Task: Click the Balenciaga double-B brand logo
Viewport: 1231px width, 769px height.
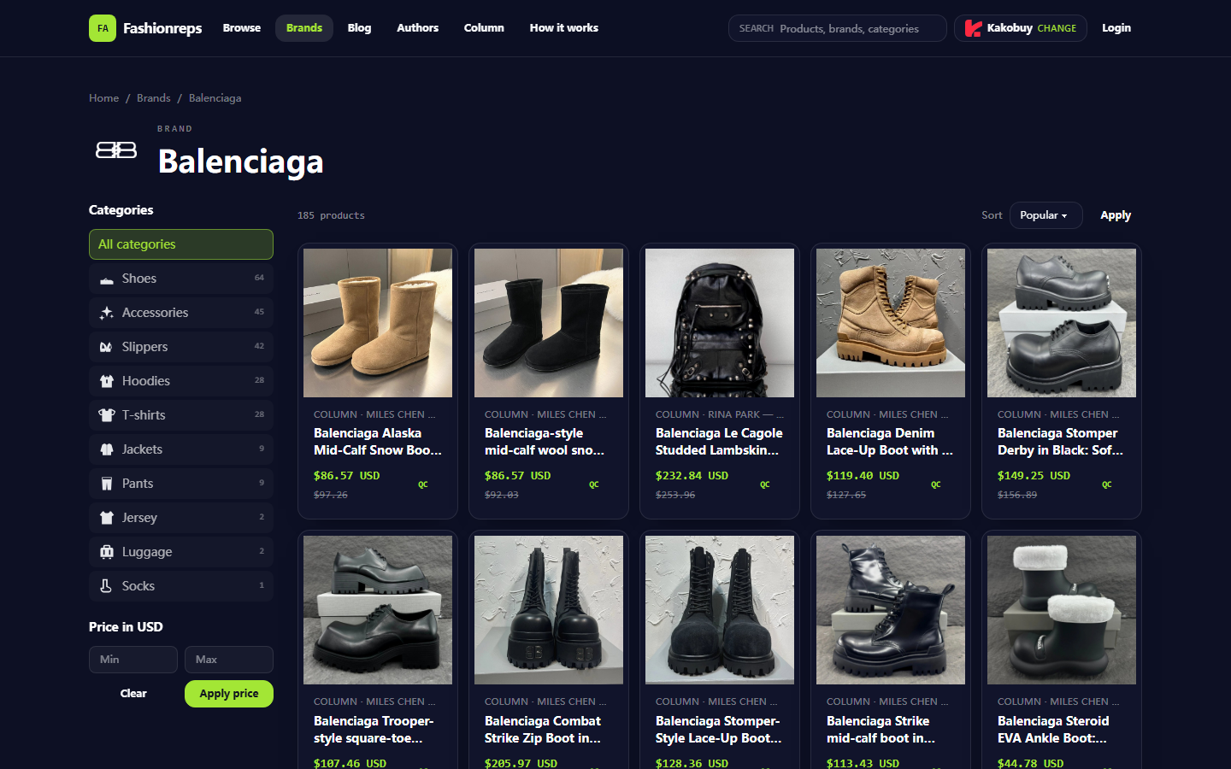Action: [116, 150]
